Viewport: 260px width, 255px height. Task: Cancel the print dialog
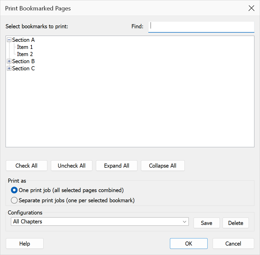pyautogui.click(x=233, y=244)
